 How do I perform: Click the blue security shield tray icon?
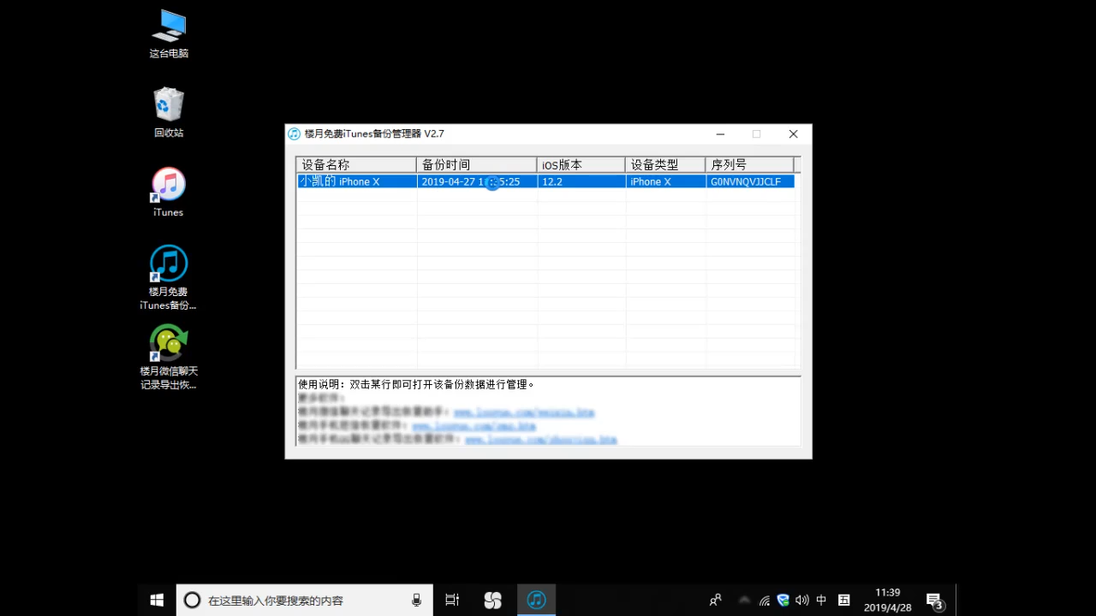click(x=783, y=601)
